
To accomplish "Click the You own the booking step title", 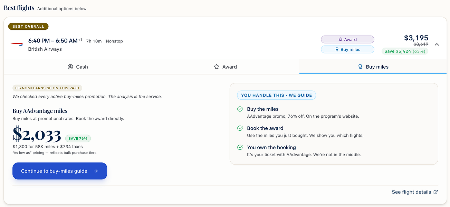I will (271, 147).
